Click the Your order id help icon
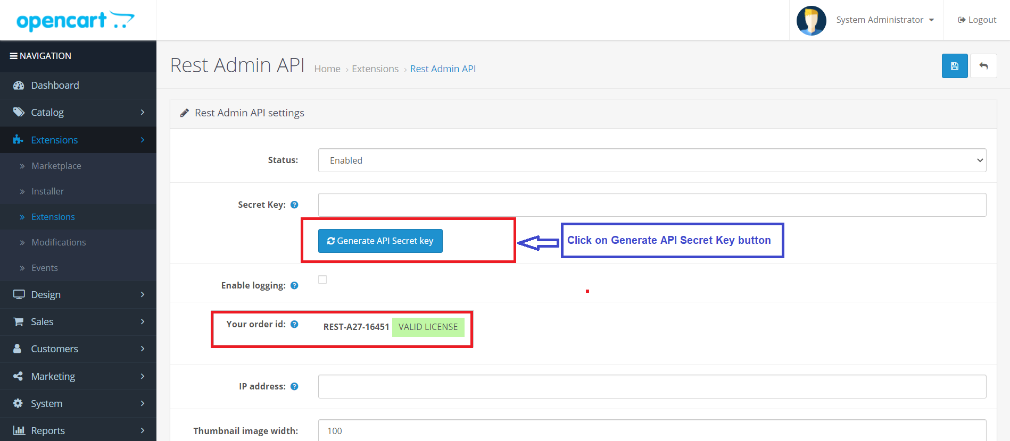The image size is (1010, 441). 294,324
